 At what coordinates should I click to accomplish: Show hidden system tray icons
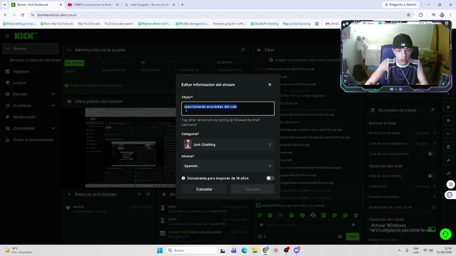(x=399, y=250)
